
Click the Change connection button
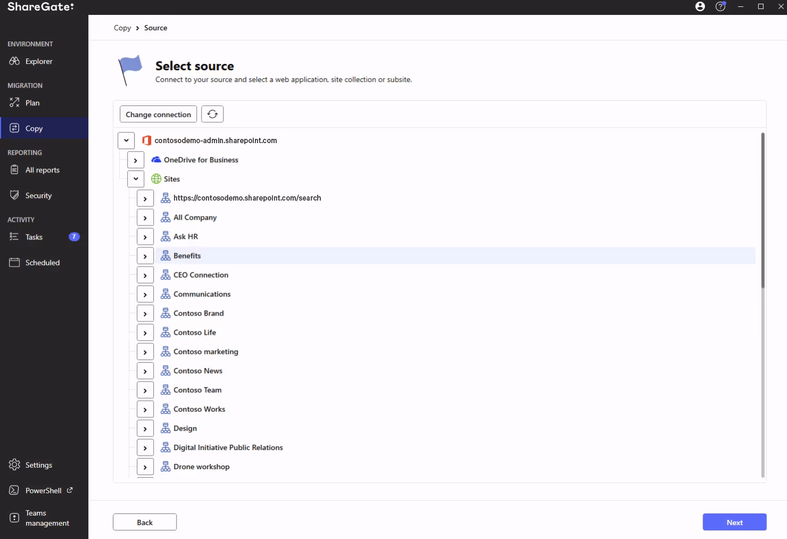pos(158,114)
